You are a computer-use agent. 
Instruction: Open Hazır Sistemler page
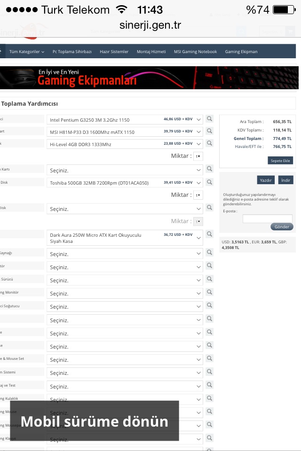pos(114,52)
